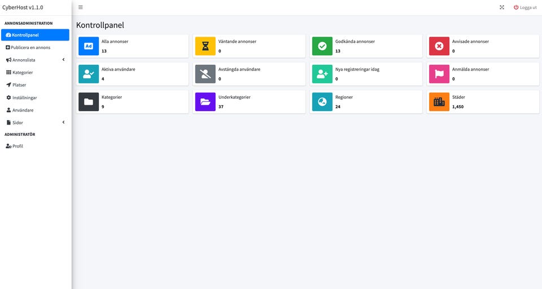Open Inställningar in the sidebar

coord(24,97)
